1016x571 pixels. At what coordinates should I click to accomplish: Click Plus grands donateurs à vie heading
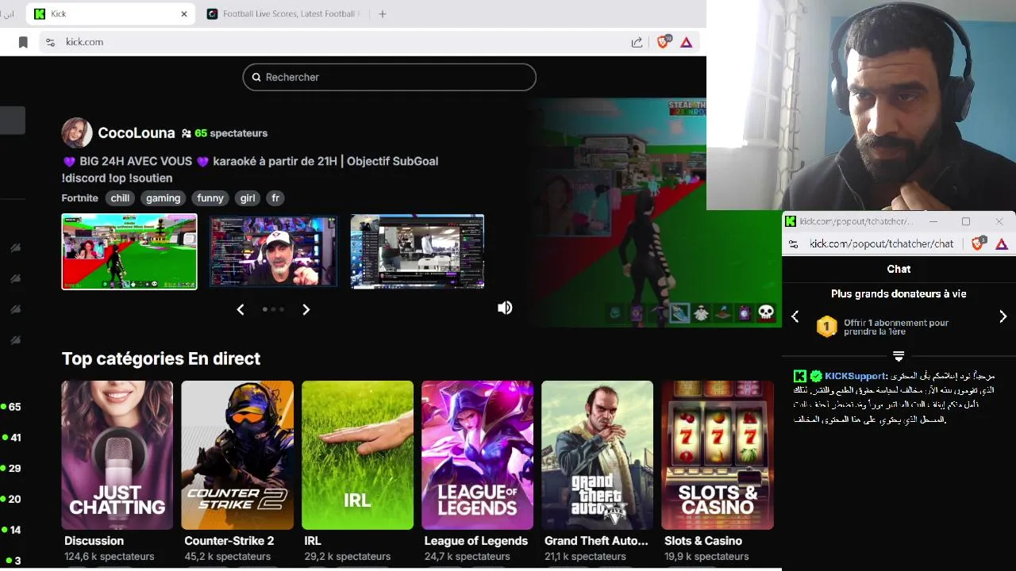(899, 293)
